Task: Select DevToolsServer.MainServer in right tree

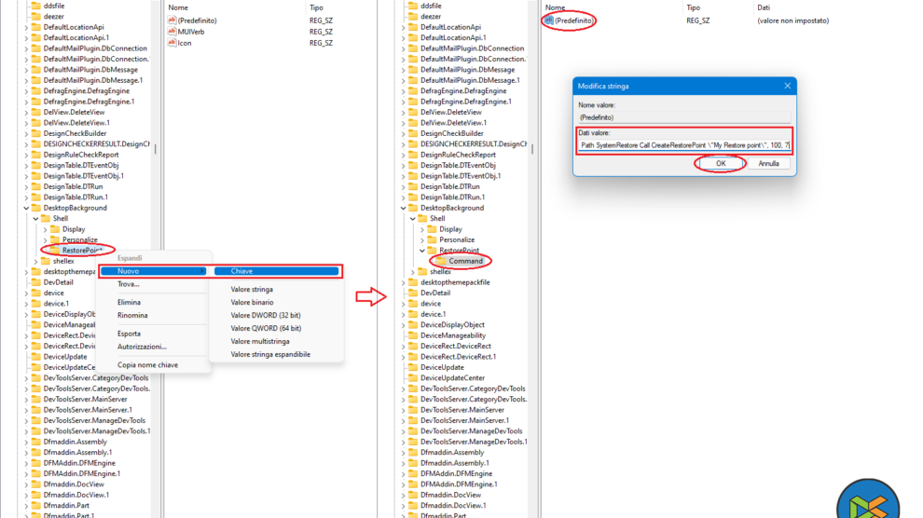Action: [x=462, y=410]
